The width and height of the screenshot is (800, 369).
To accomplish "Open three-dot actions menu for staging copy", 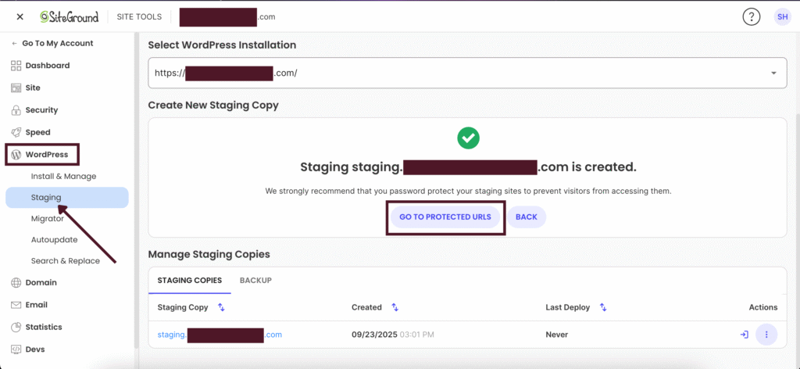I will tap(766, 335).
